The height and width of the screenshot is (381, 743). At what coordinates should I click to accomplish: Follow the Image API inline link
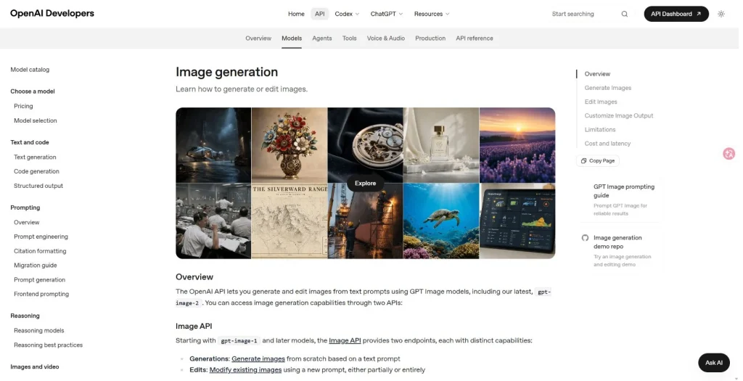click(x=345, y=340)
